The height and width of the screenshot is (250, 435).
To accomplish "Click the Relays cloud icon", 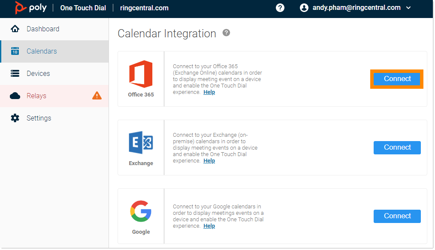I will (x=15, y=96).
